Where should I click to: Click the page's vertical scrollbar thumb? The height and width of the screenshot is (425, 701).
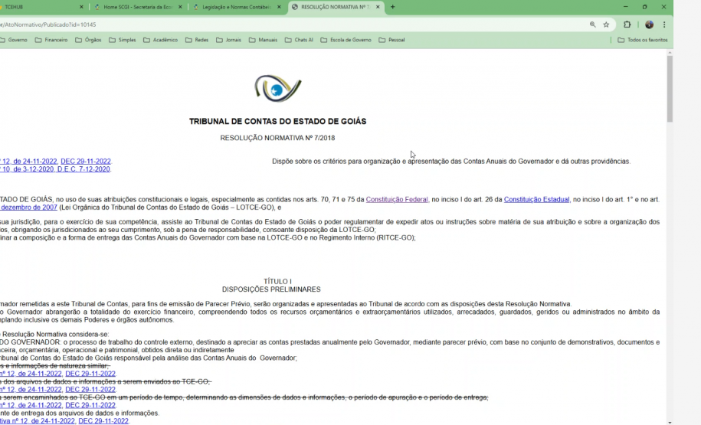pyautogui.click(x=670, y=89)
